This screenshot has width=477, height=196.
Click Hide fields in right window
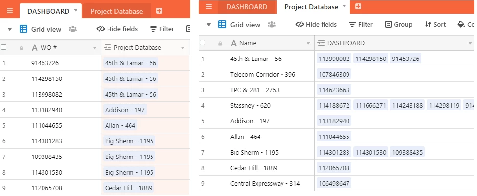click(316, 24)
